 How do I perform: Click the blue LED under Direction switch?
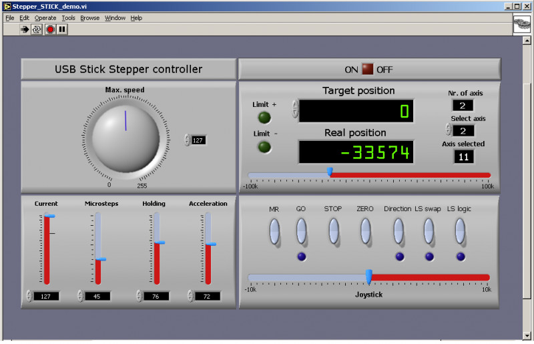400,256
